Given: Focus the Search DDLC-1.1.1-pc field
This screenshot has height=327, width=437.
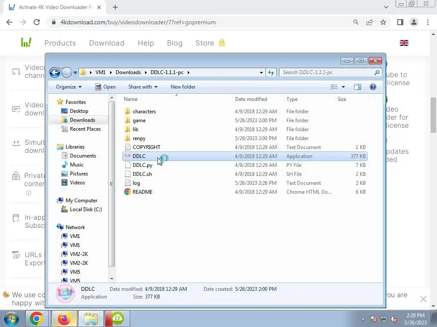Looking at the screenshot, I should coord(330,72).
